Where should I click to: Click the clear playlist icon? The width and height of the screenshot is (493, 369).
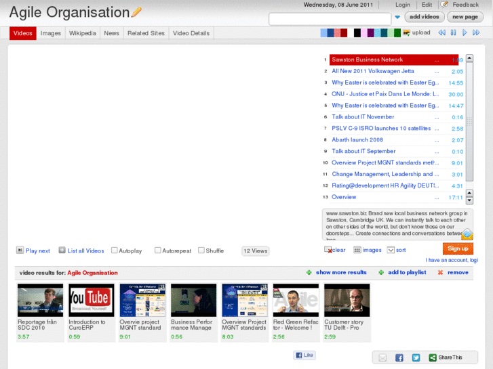click(328, 250)
